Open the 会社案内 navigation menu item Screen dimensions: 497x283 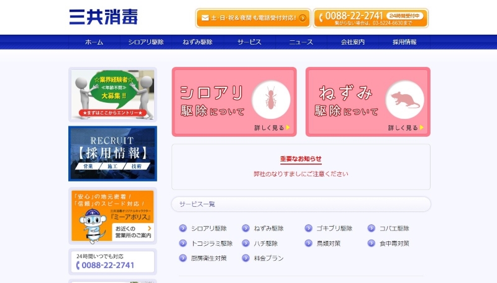click(x=353, y=42)
